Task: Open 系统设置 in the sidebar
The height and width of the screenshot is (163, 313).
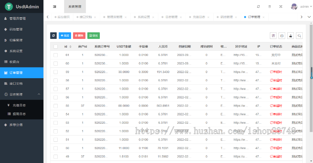Action: coord(22,51)
